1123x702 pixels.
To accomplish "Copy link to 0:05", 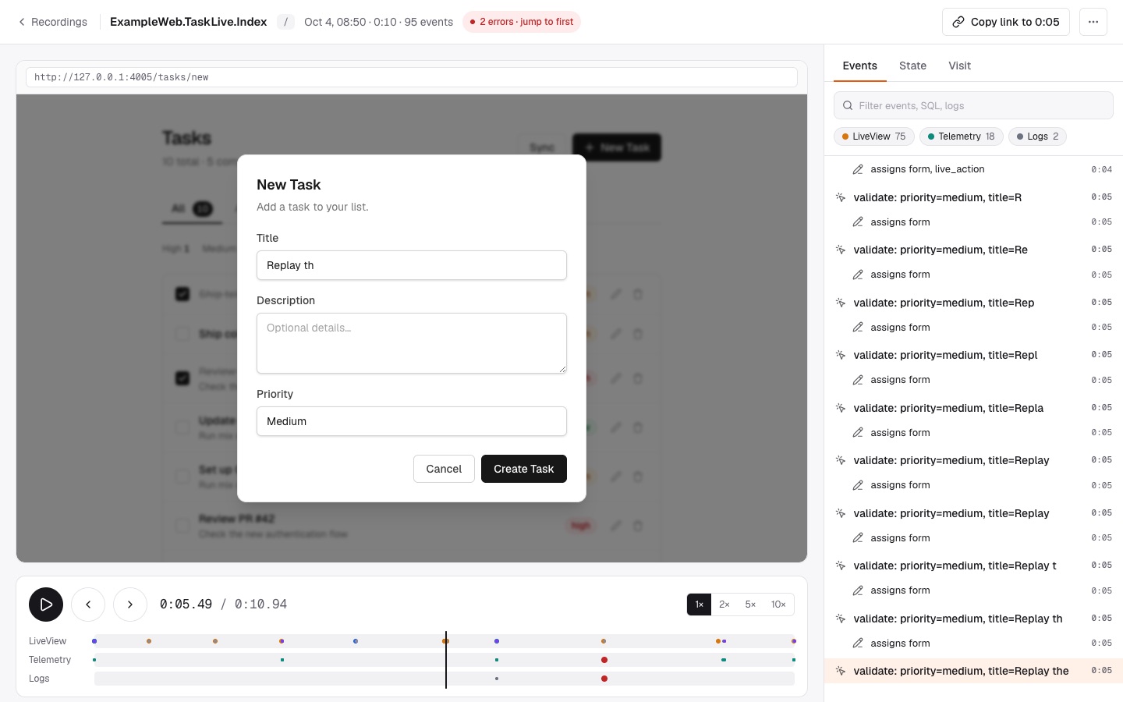I will click(x=1005, y=22).
